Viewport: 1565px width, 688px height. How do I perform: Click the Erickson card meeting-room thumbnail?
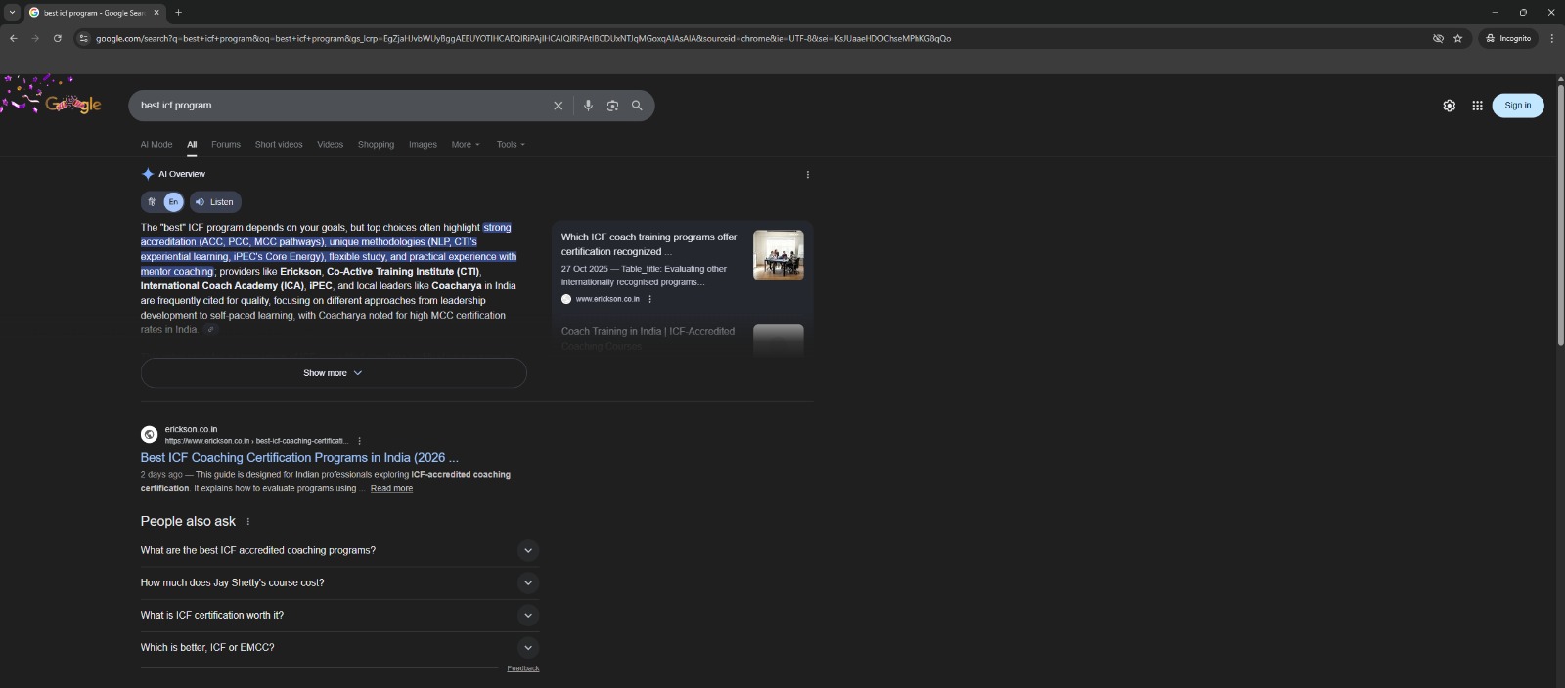tap(779, 255)
